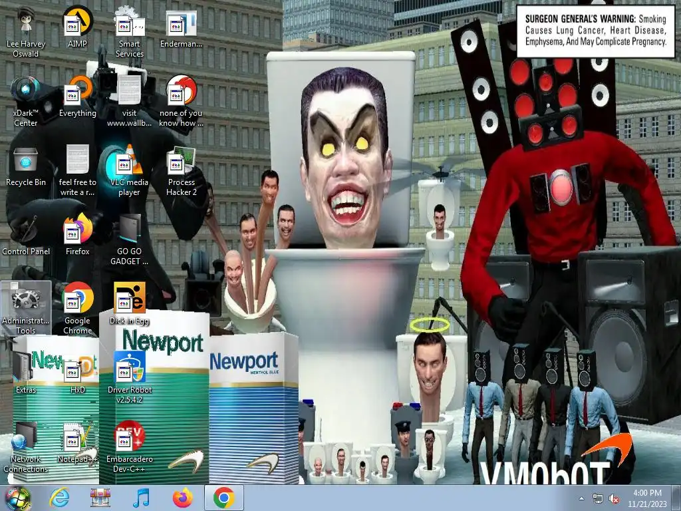Screen dimensions: 681x511
Task: Open the Lee Harvey Oswald desktop icon
Action: 26,33
